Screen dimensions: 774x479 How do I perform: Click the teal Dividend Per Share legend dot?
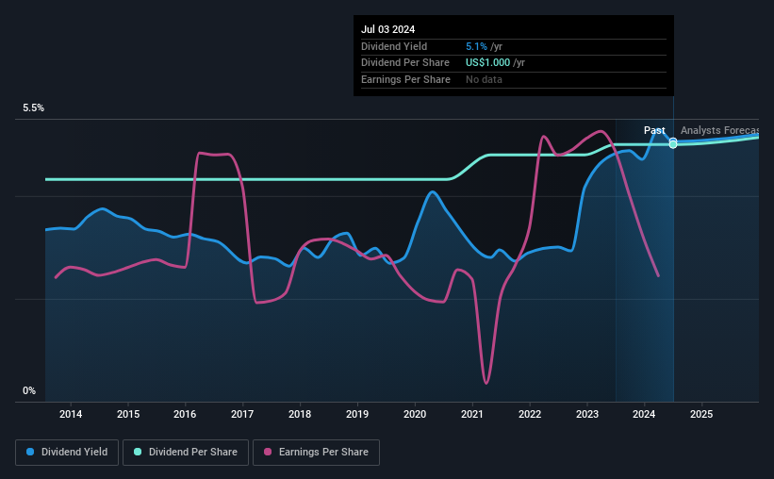tap(138, 452)
